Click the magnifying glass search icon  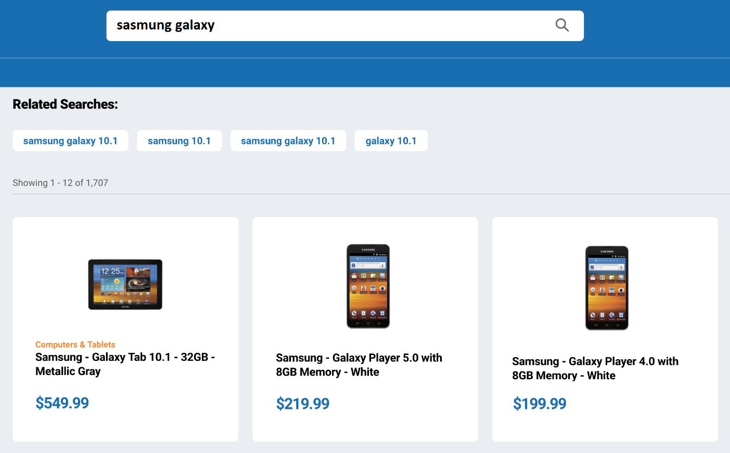coord(562,25)
